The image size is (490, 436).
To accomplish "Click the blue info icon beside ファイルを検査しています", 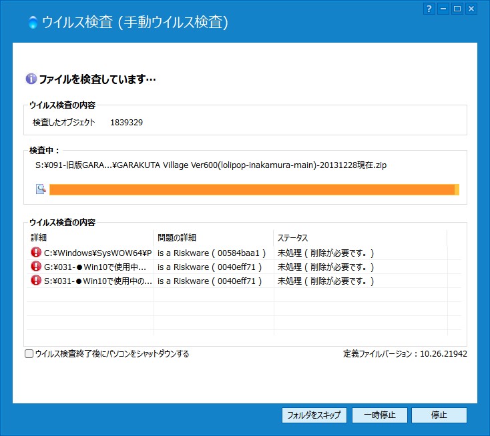I will (x=31, y=79).
